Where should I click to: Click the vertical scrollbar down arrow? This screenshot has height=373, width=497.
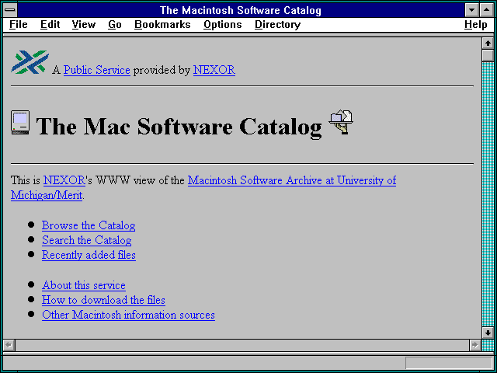[488, 333]
